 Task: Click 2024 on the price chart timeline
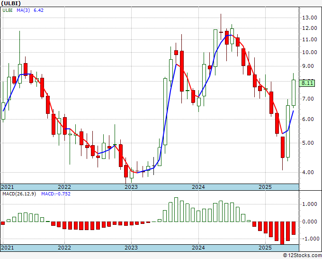pyautogui.click(x=198, y=187)
